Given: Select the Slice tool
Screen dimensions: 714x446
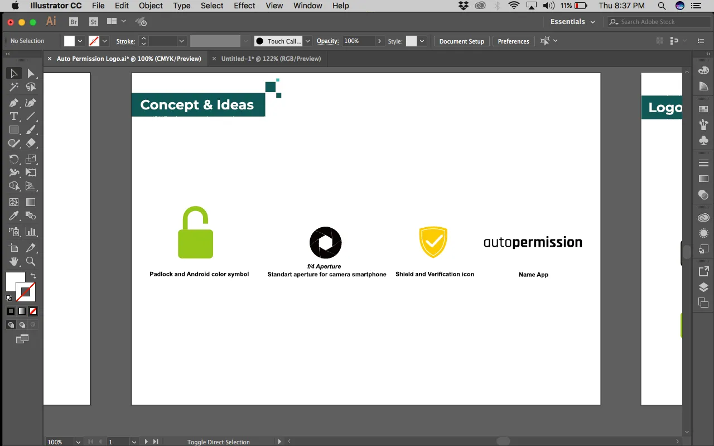Looking at the screenshot, I should pos(31,248).
